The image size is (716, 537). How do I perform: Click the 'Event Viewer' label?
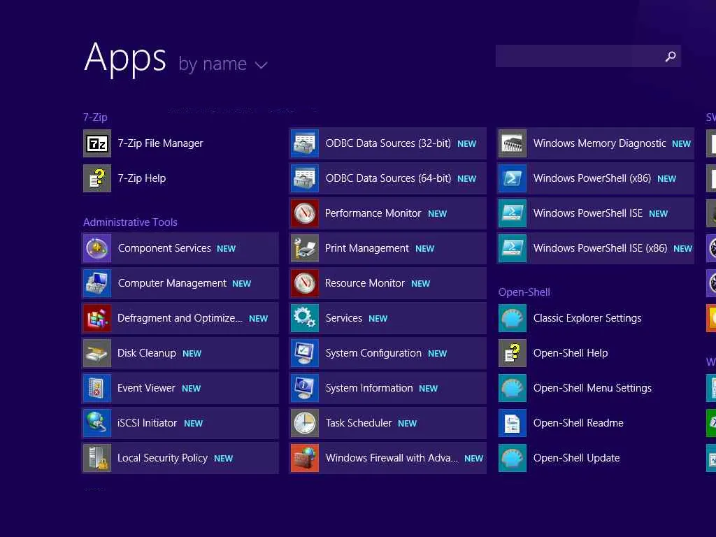(146, 388)
